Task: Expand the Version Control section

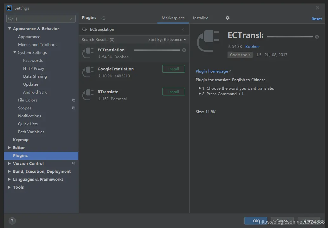Action: pos(10,164)
